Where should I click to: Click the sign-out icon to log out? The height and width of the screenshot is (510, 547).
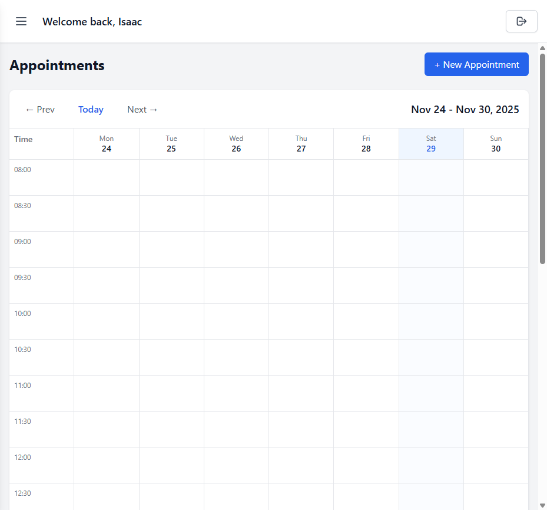click(x=521, y=21)
